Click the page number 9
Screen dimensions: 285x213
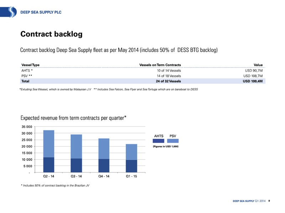pos(269,201)
